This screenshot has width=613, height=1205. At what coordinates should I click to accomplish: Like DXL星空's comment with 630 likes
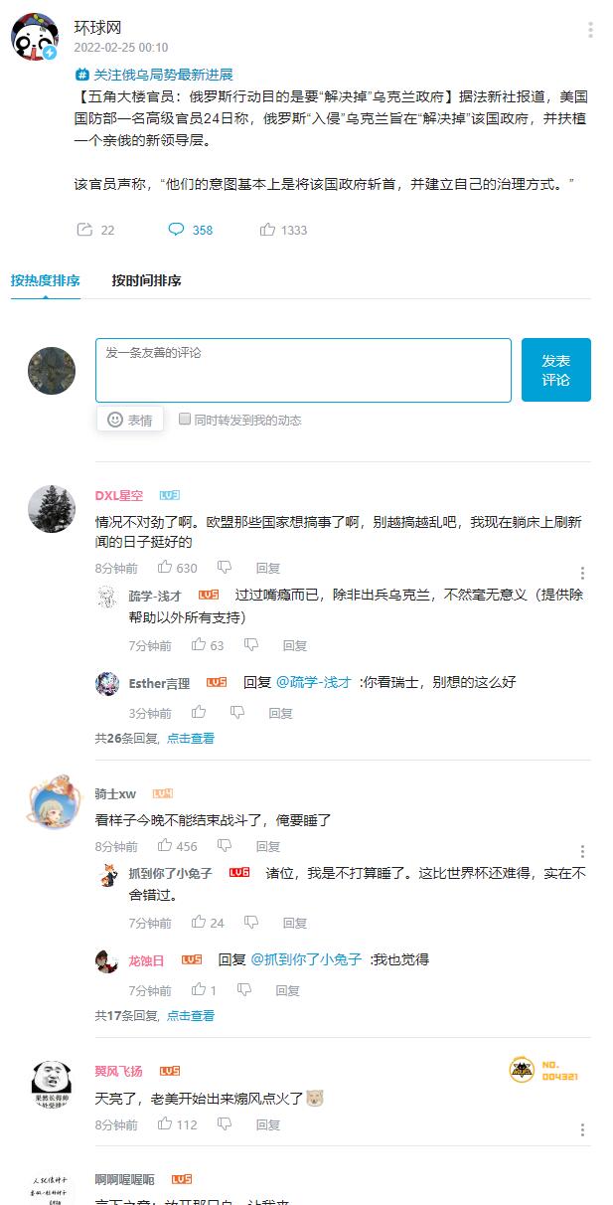point(165,568)
